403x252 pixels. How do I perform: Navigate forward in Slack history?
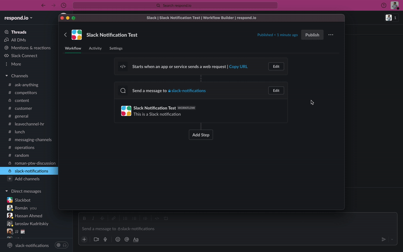coord(53,5)
